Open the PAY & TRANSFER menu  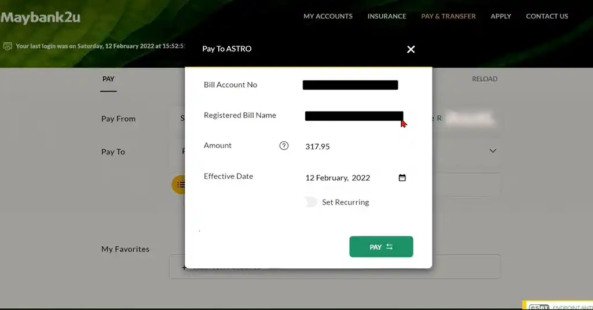click(x=448, y=16)
